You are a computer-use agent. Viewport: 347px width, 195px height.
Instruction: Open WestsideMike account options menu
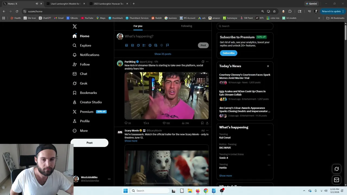109,179
